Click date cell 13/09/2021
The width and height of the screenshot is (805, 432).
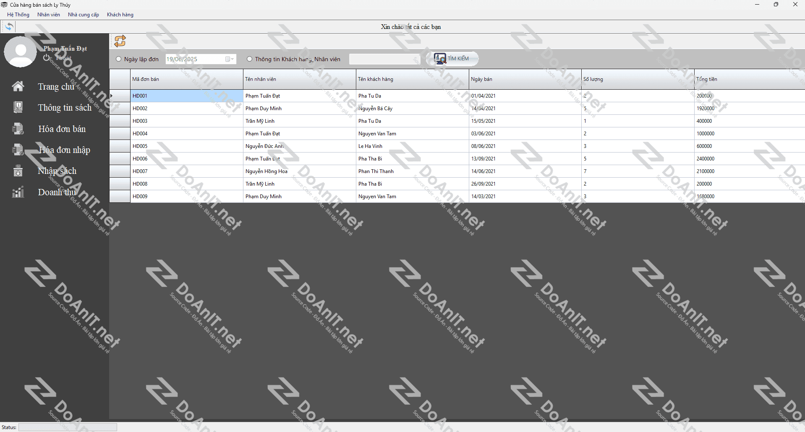(525, 159)
